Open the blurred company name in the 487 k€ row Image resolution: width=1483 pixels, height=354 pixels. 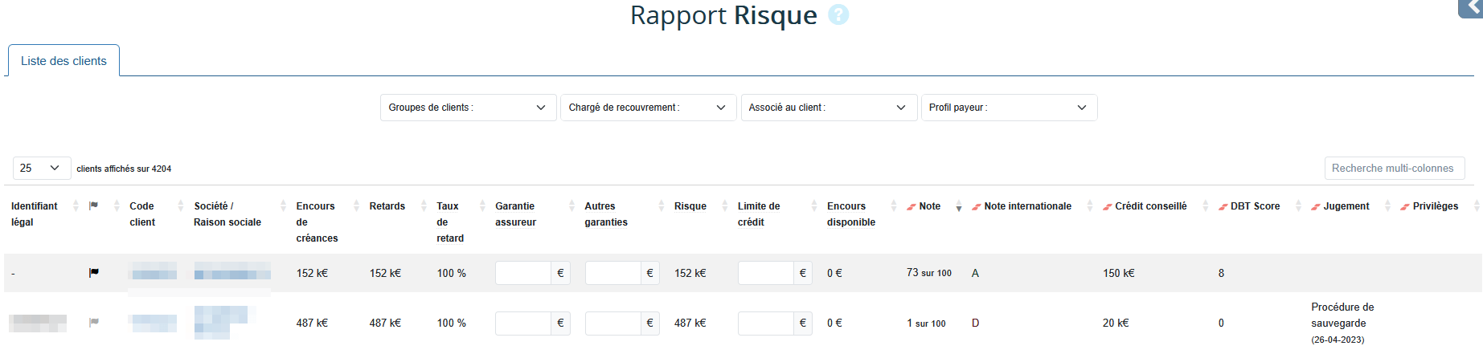224,322
